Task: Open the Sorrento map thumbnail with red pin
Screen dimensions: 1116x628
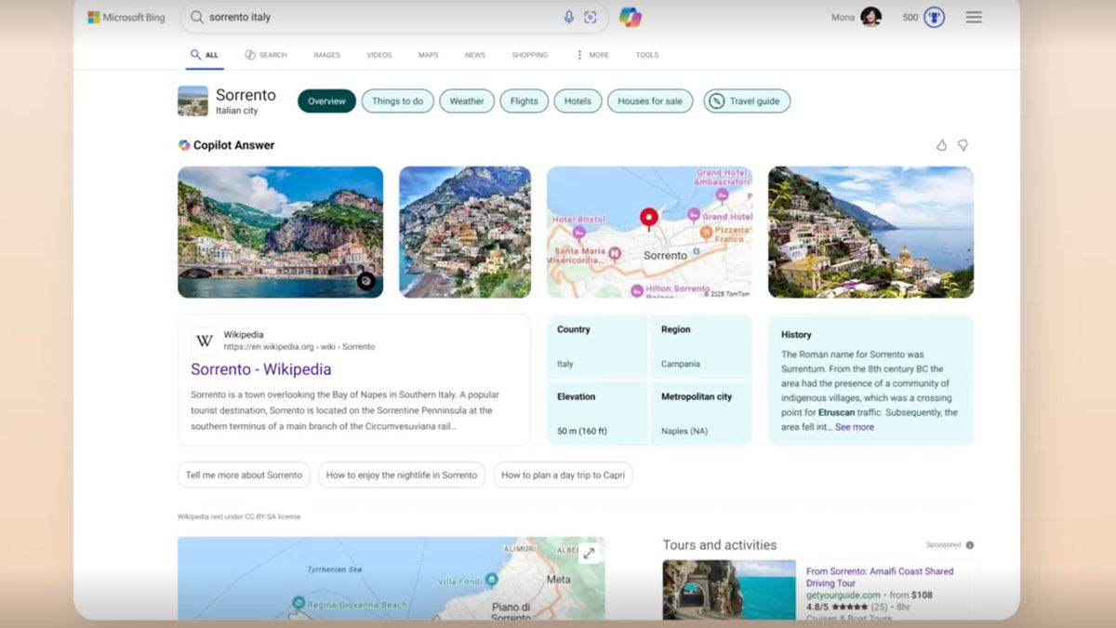Action: point(649,232)
